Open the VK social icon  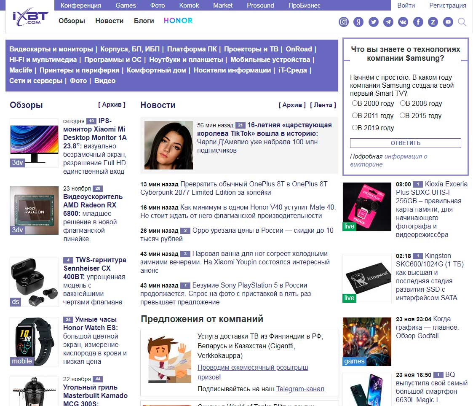tap(403, 22)
